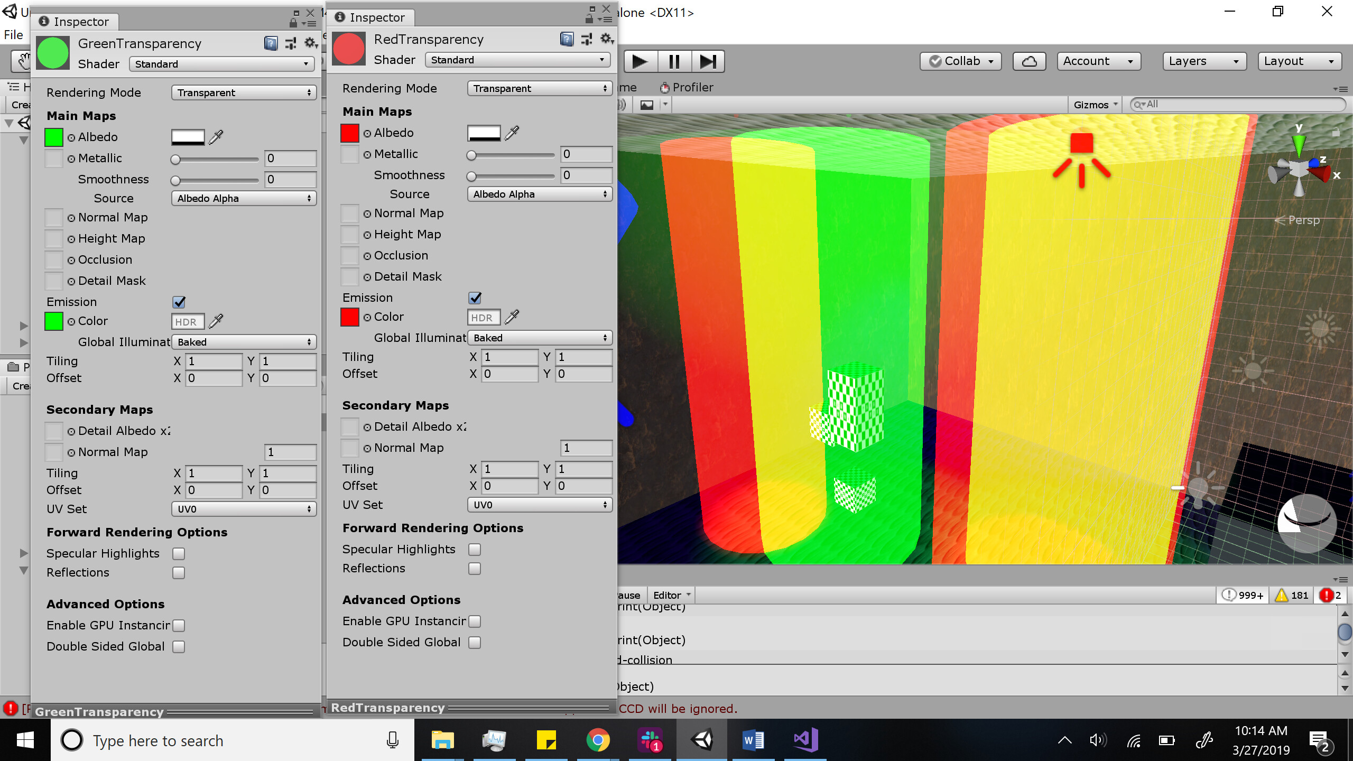Click the preset selector icon in GreenTransparency inspector
This screenshot has height=761, width=1353.
pyautogui.click(x=290, y=43)
